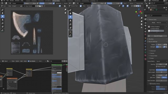Click the Texture Mask button in viewport header
Viewport: 168px width, 94px height.
(140, 3)
